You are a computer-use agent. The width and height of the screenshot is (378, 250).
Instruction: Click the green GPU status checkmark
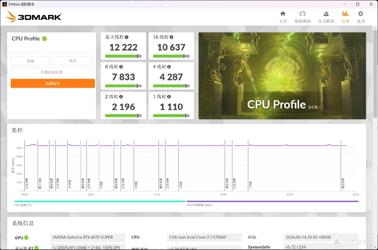click(x=26, y=238)
